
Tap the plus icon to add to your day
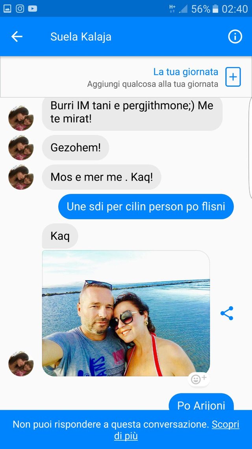233,77
